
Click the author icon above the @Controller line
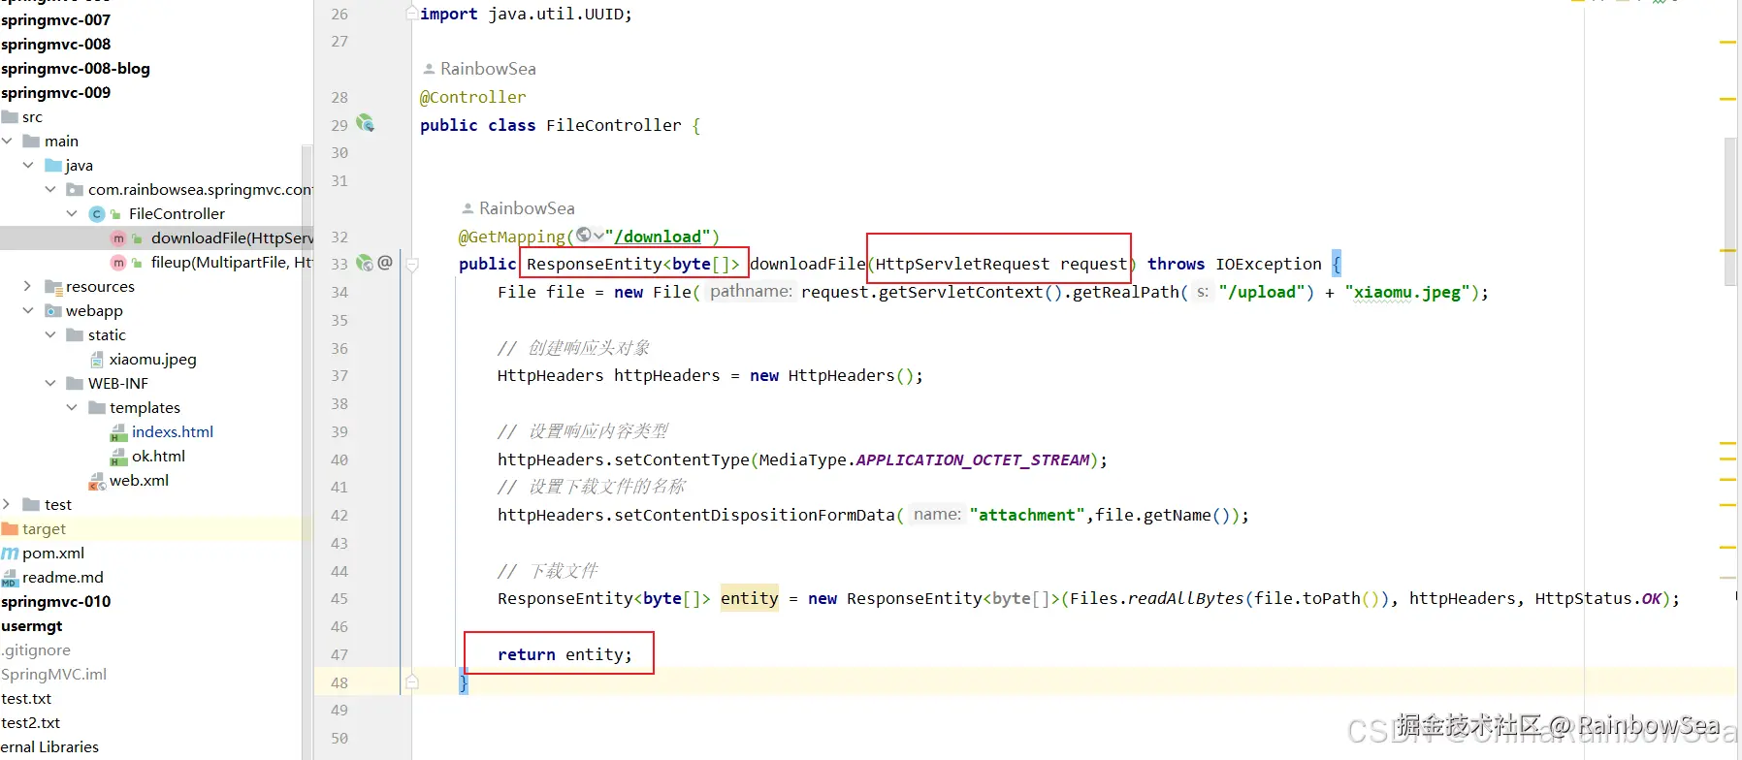pyautogui.click(x=429, y=69)
